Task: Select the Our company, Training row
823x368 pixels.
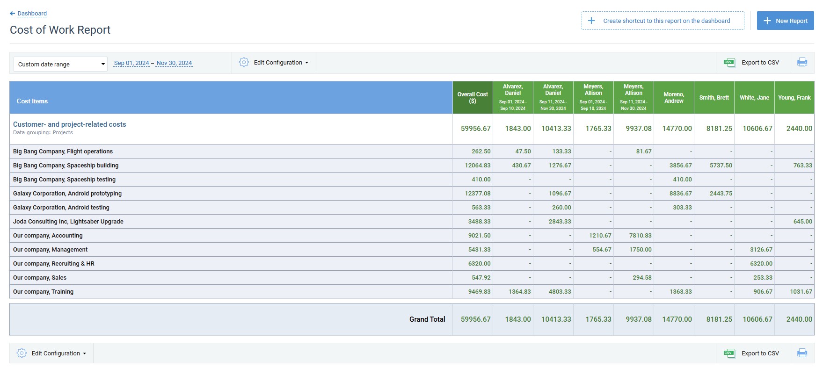Action: (412, 292)
